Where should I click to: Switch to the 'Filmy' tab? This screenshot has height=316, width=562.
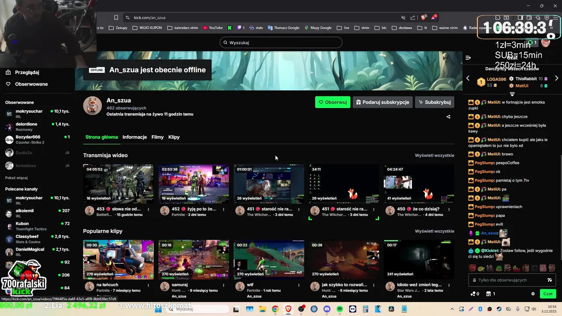coord(158,137)
